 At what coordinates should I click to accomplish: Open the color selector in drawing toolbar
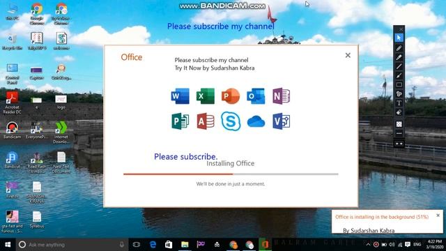point(399,124)
